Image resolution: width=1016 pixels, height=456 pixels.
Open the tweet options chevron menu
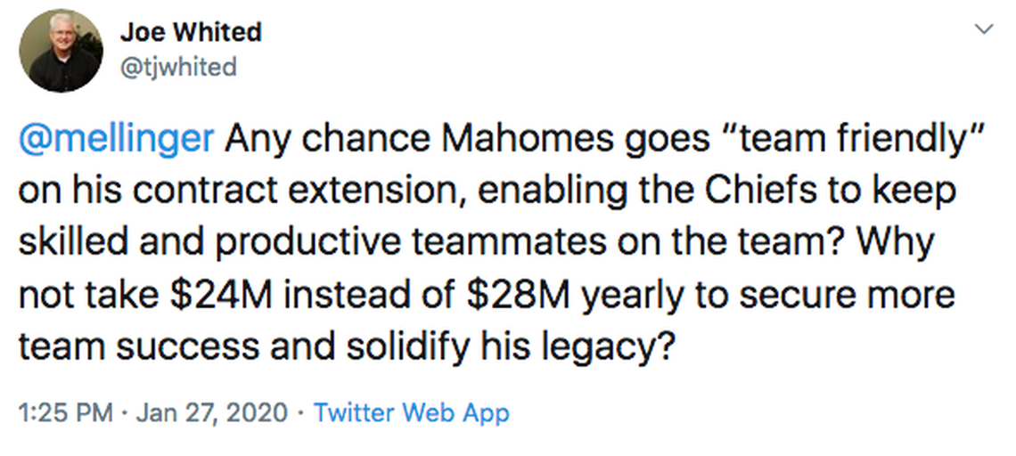tap(983, 29)
